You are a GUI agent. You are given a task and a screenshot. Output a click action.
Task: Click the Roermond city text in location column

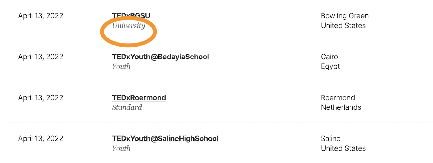(338, 98)
